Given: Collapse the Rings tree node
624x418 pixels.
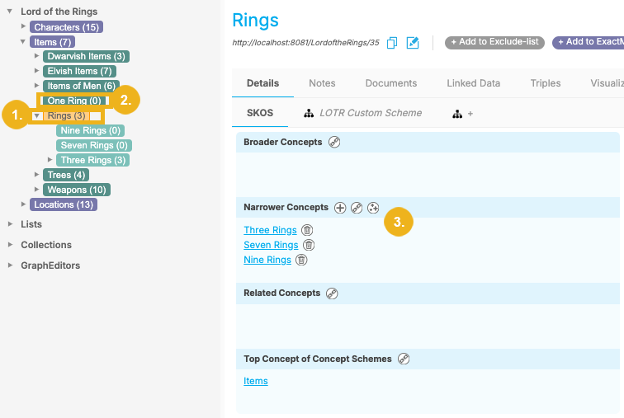Looking at the screenshot, I should [x=37, y=116].
